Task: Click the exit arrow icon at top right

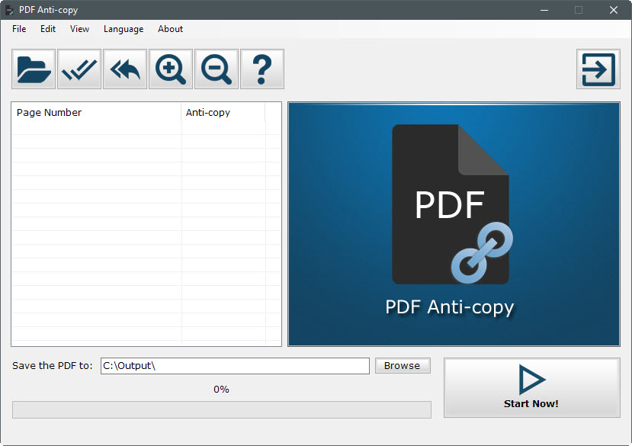Action: tap(598, 69)
